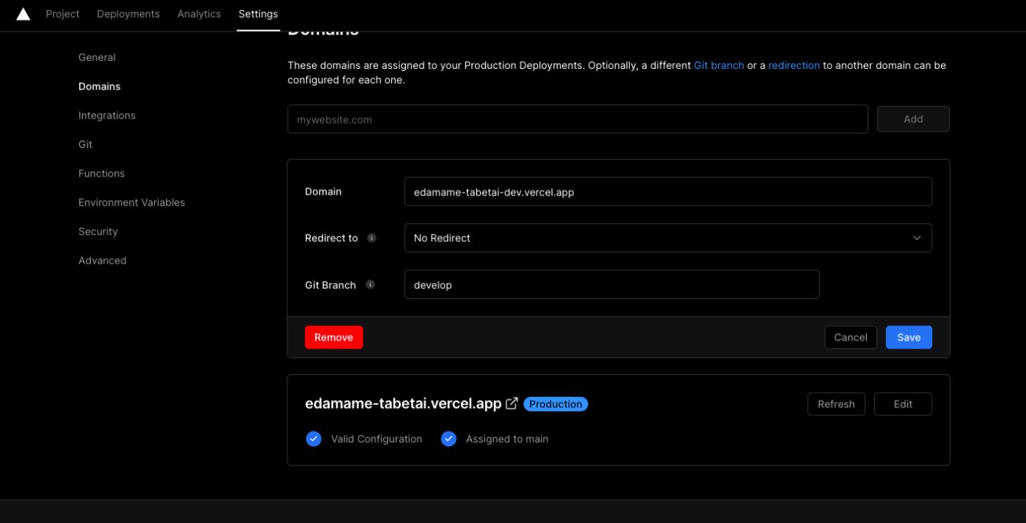
Task: Follow the Git branch link
Action: (x=719, y=65)
